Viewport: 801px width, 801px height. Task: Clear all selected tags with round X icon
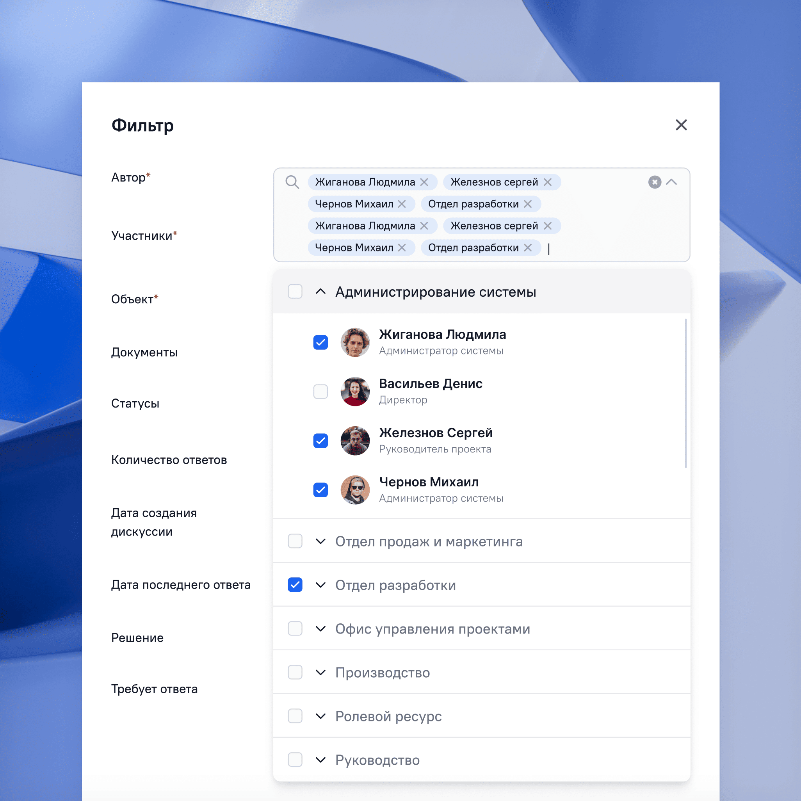655,182
